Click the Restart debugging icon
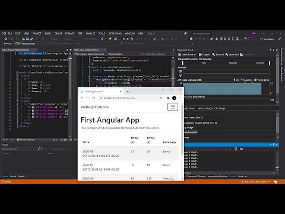285x214 pixels. [x=132, y=39]
